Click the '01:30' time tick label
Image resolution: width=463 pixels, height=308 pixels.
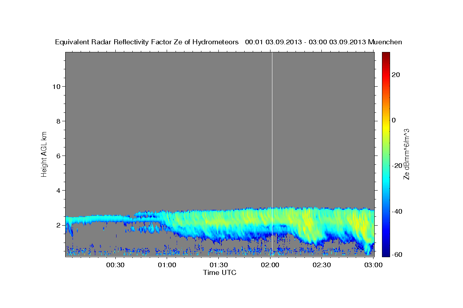[219, 265]
